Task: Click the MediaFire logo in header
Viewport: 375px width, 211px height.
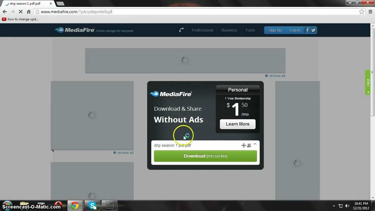Action: pos(74,30)
